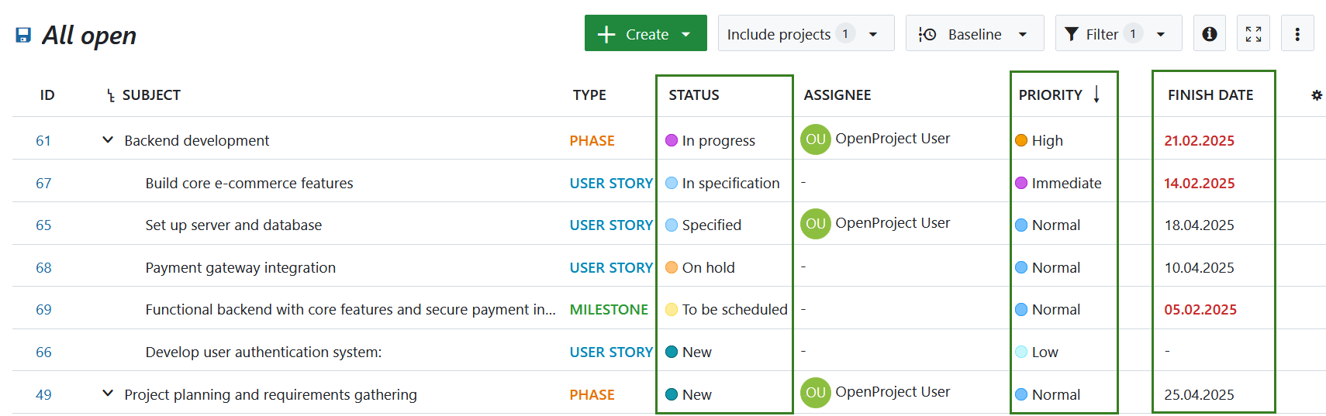Open table column settings gear
The image size is (1326, 416).
pos(1316,95)
